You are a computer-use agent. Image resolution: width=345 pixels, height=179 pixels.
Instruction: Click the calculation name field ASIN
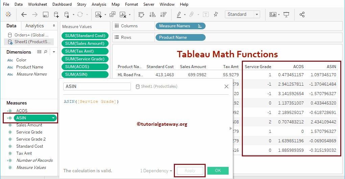coord(97,86)
